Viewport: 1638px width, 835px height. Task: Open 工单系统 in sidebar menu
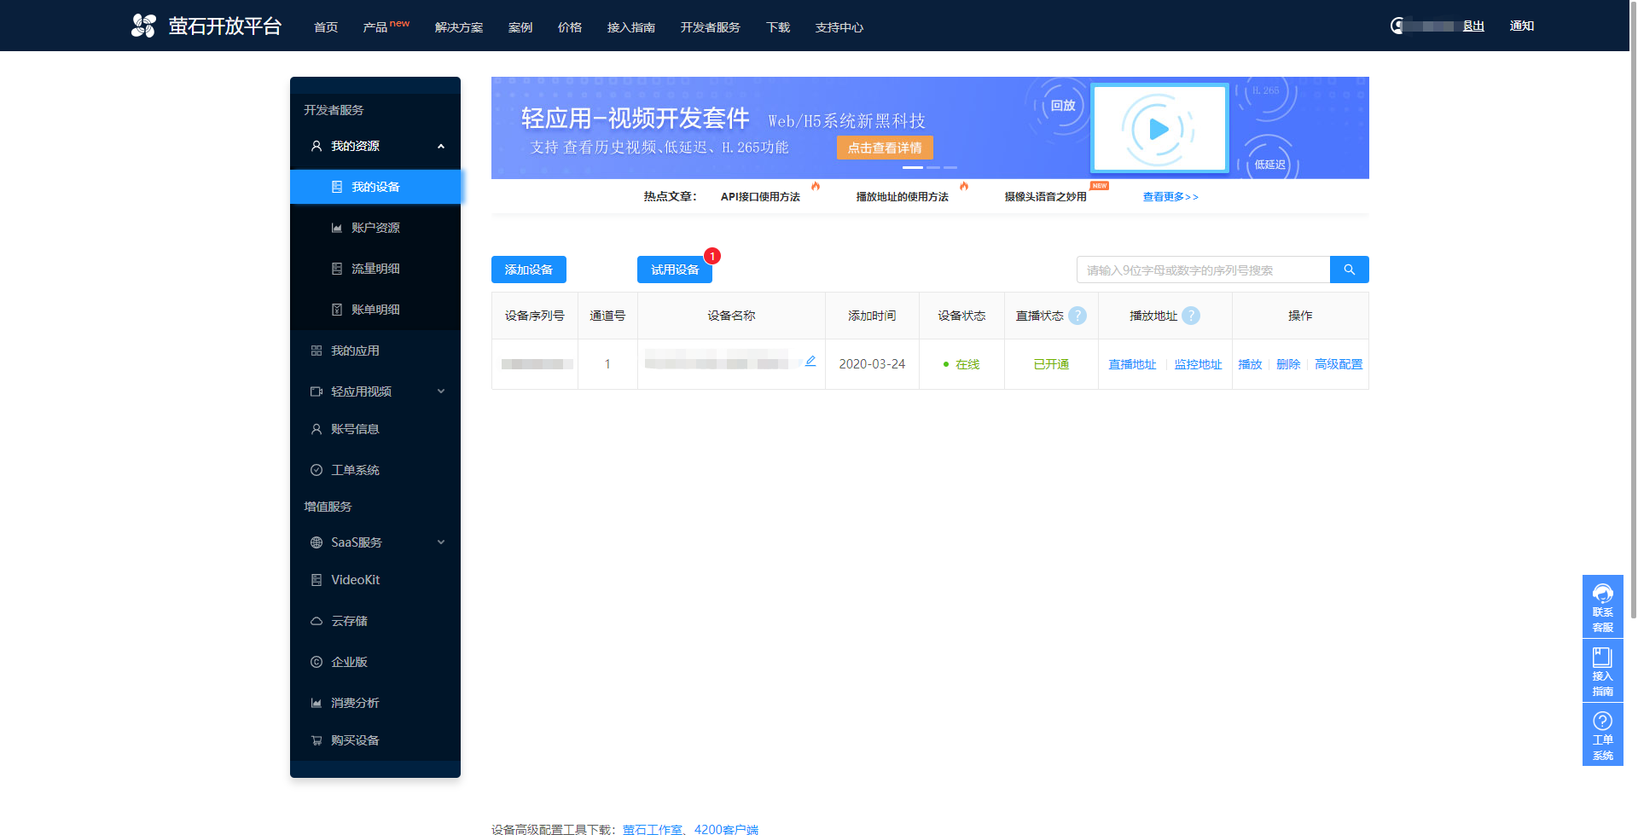[375, 470]
